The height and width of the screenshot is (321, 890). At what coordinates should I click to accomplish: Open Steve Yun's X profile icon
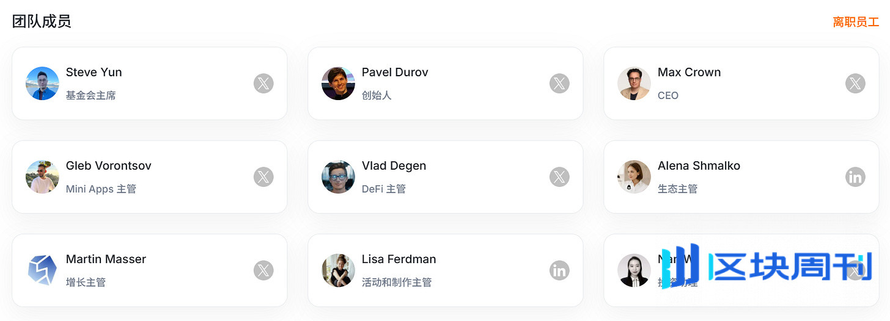263,84
